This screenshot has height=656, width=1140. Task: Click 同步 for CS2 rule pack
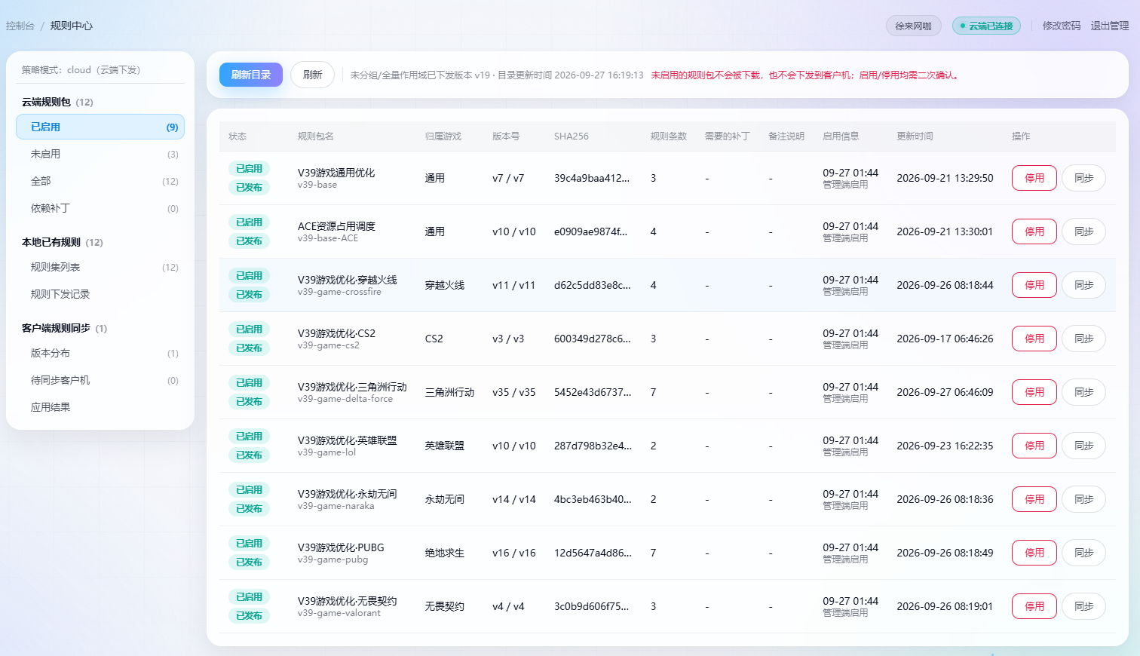[x=1084, y=339]
